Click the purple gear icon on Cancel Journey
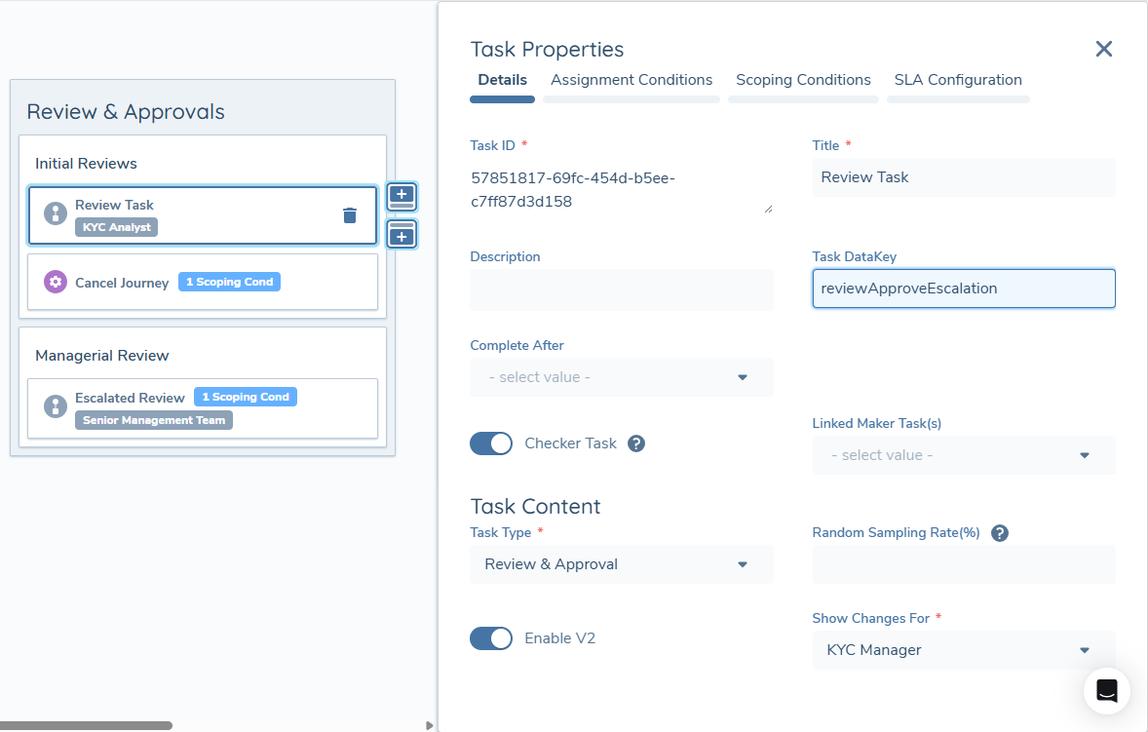This screenshot has width=1148, height=732. (x=55, y=283)
